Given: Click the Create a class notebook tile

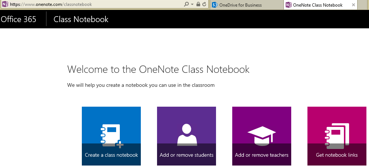Looking at the screenshot, I should tap(111, 136).
